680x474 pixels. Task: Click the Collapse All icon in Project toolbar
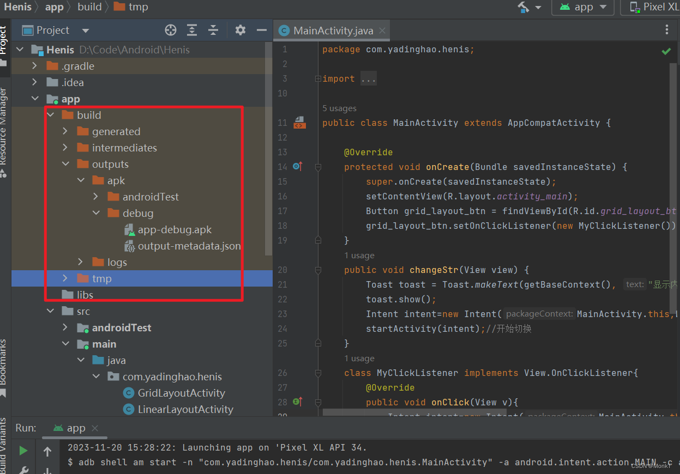coord(214,30)
